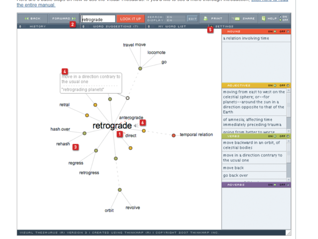The image size is (318, 239).
Task: Click down arrow of Adjectives scrollbar
Action: tap(289, 131)
